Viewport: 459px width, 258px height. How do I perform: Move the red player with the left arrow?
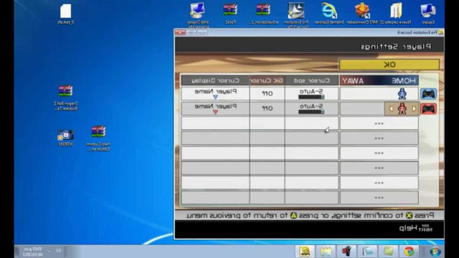(391, 109)
